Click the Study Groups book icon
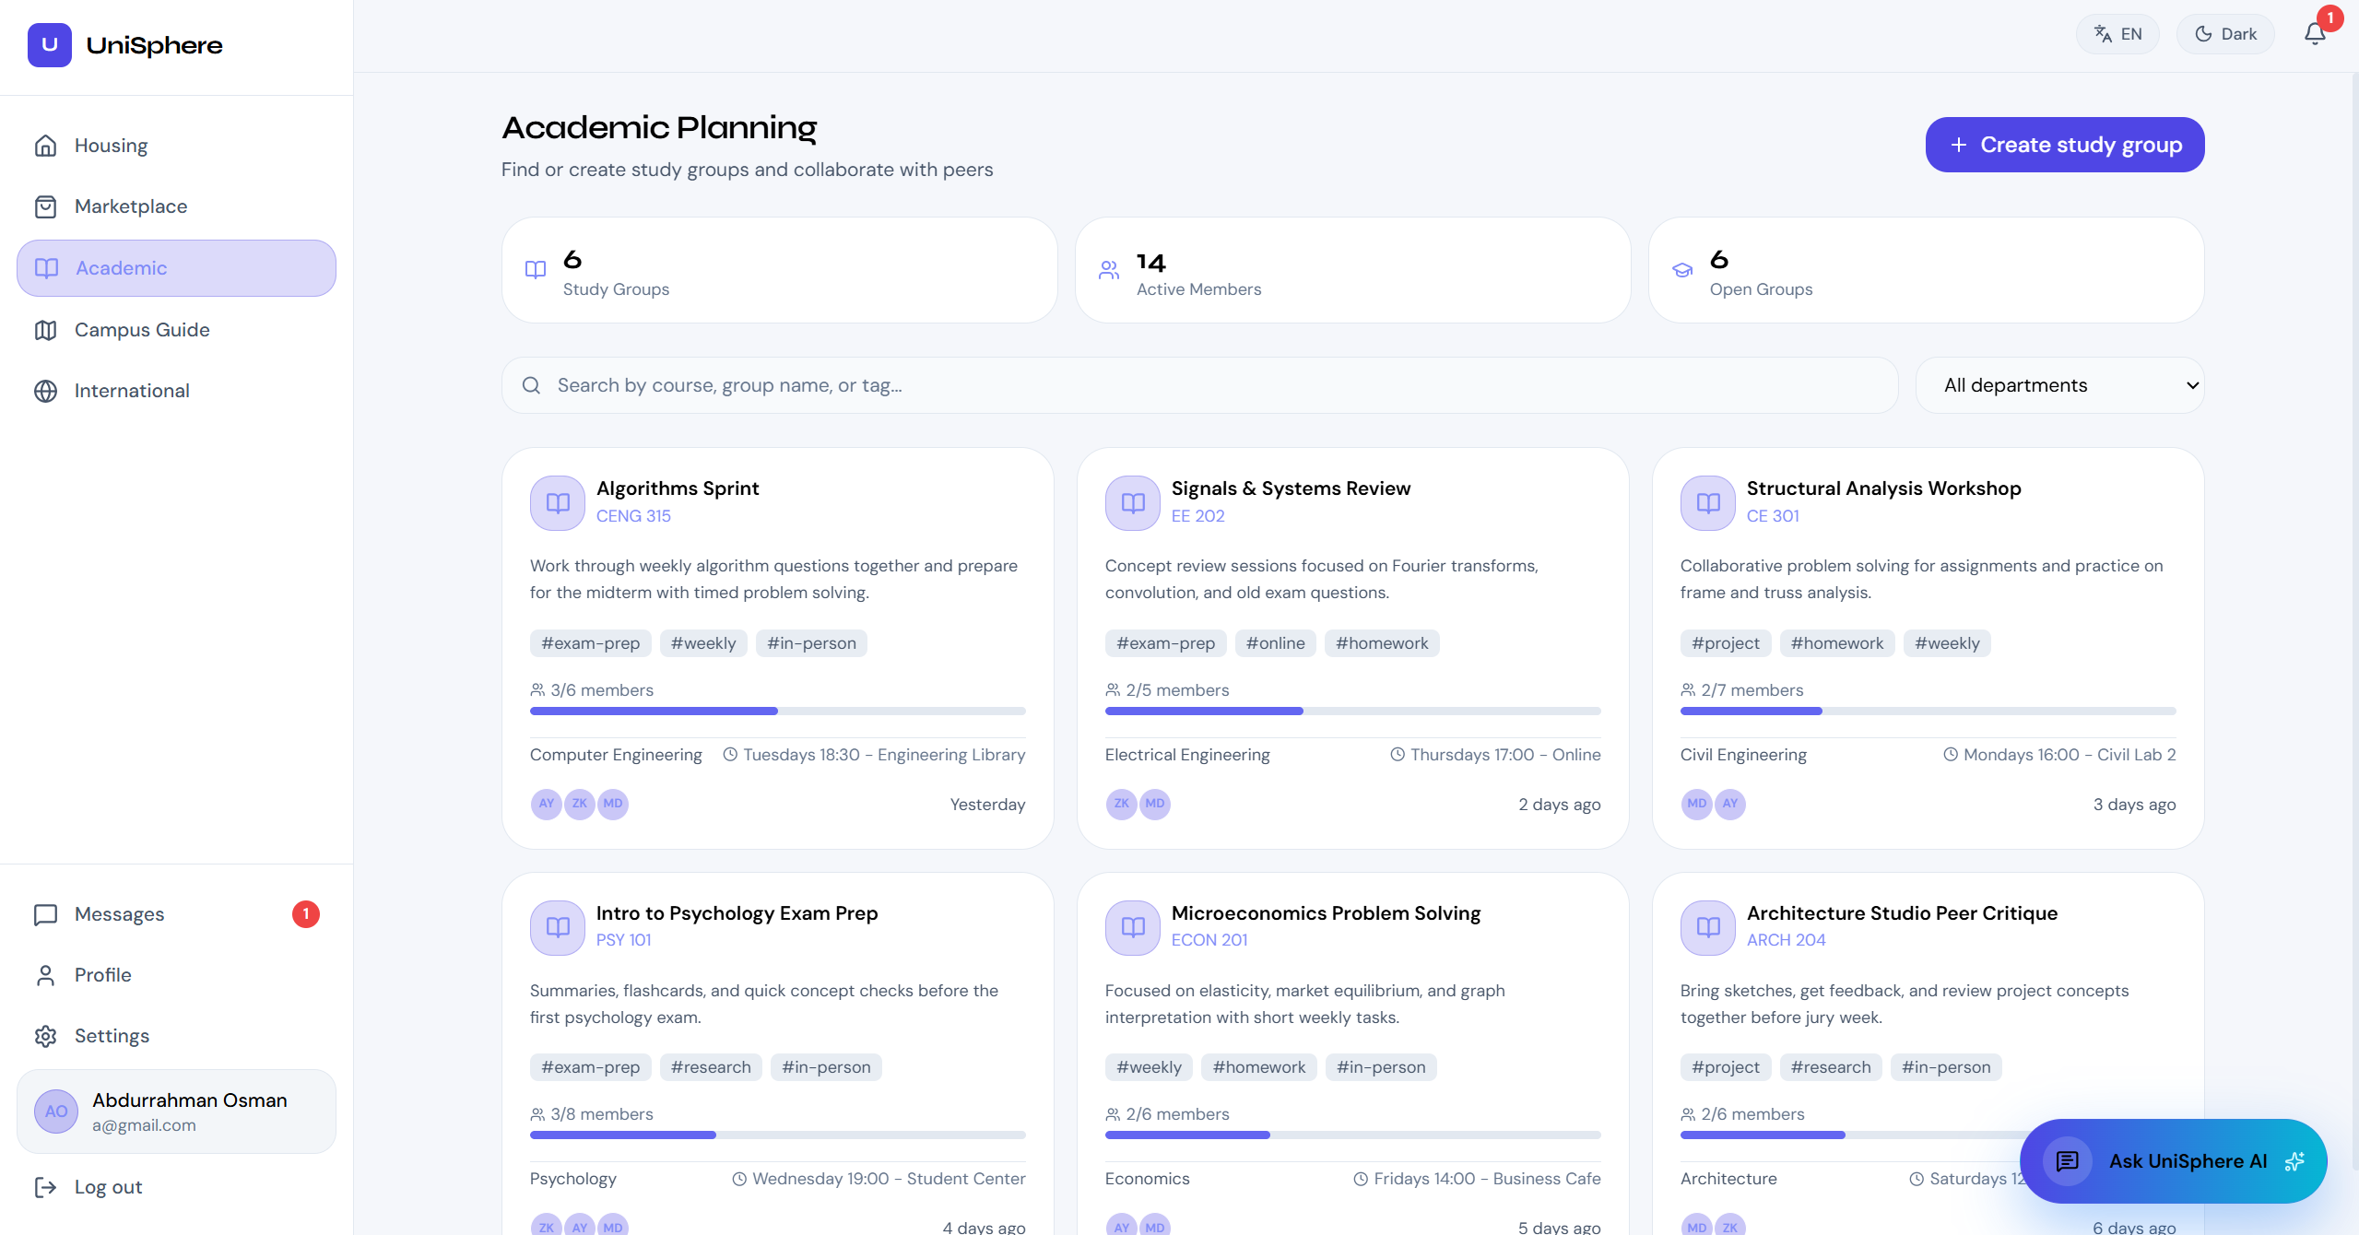Image resolution: width=2359 pixels, height=1235 pixels. (536, 270)
